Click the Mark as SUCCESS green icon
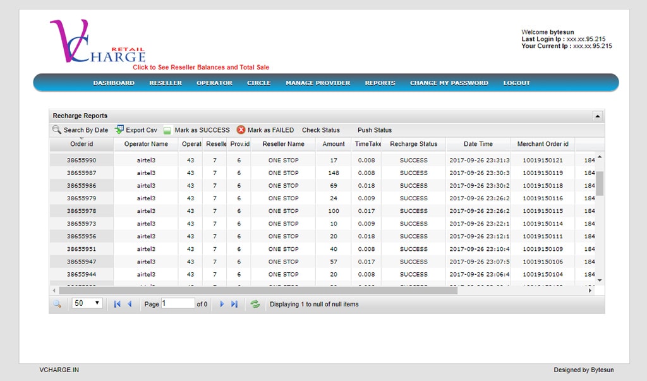This screenshot has height=381, width=647. point(167,130)
